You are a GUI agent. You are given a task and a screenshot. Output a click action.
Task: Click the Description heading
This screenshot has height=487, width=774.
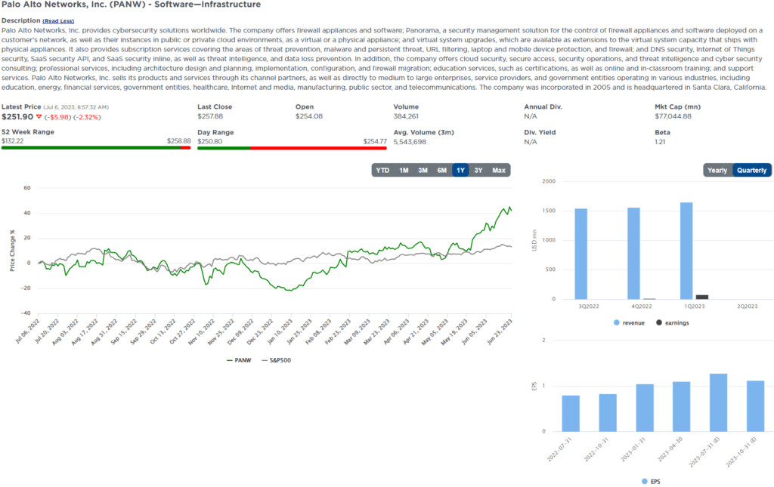point(20,20)
